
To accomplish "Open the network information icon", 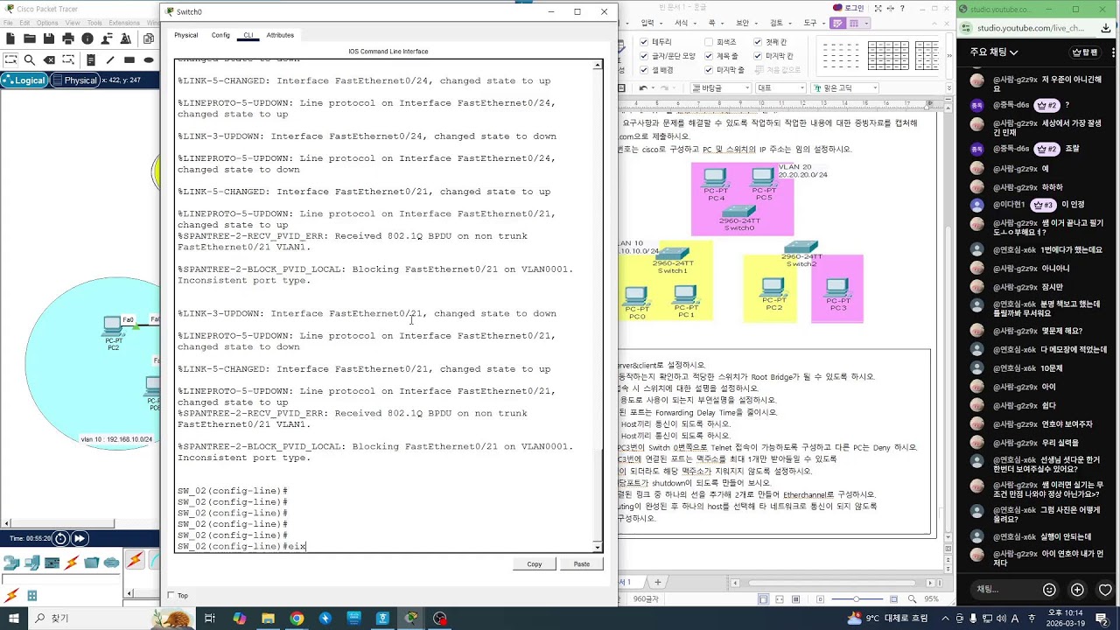I will tap(87, 38).
